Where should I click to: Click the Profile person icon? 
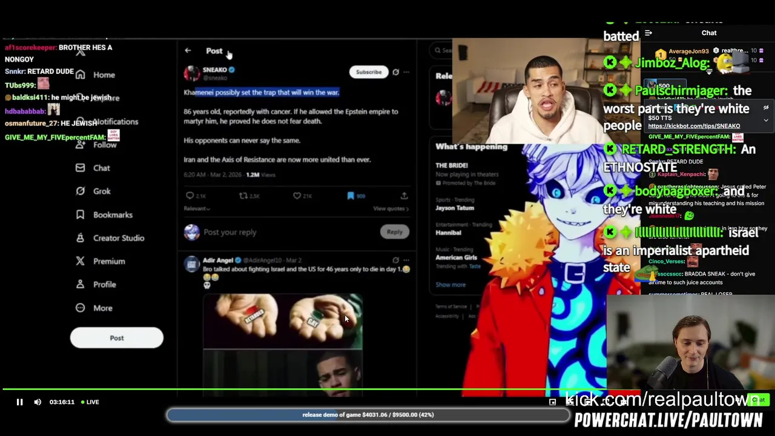(81, 285)
